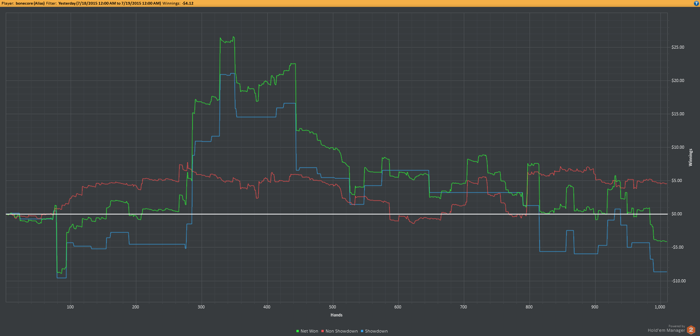Click the "$25.00" y-axis label

point(678,47)
